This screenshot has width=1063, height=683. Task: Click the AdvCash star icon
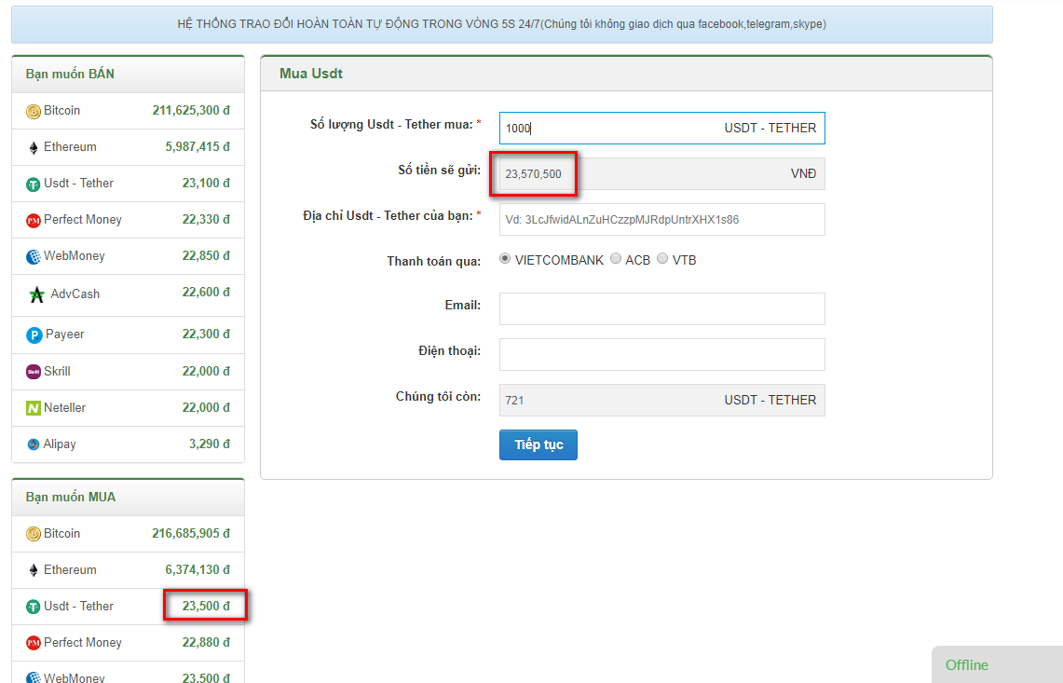(x=36, y=294)
